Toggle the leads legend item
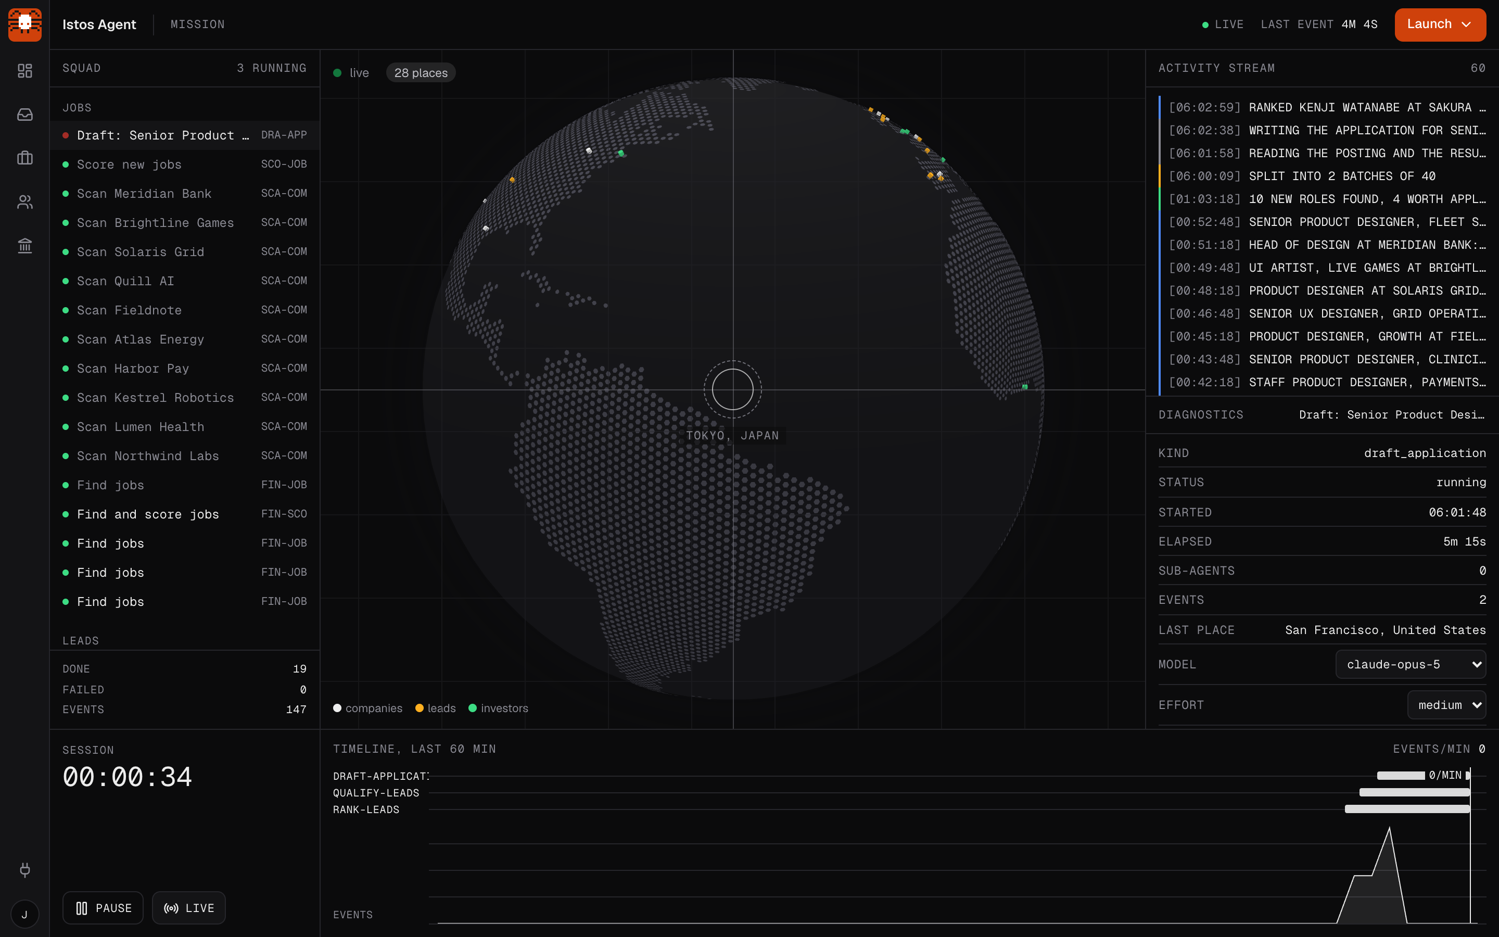Image resolution: width=1499 pixels, height=937 pixels. [x=436, y=708]
